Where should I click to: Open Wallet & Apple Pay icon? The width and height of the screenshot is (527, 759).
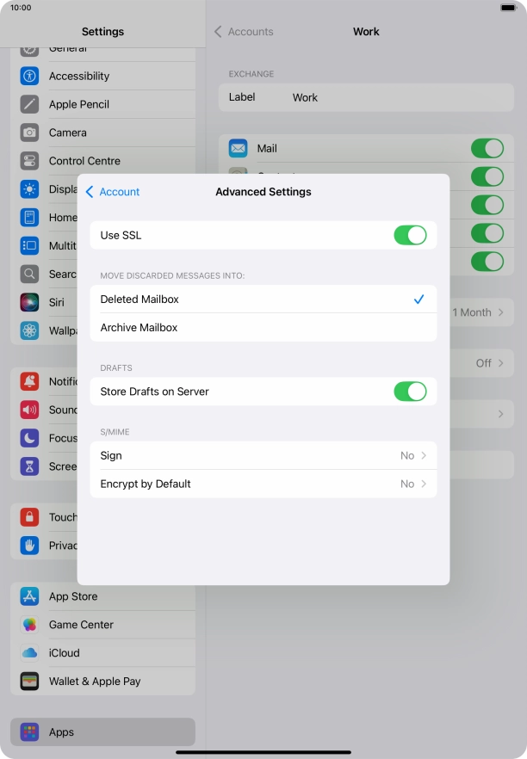click(x=30, y=682)
